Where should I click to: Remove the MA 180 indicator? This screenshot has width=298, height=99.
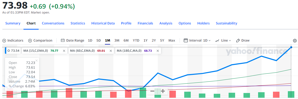(158, 51)
